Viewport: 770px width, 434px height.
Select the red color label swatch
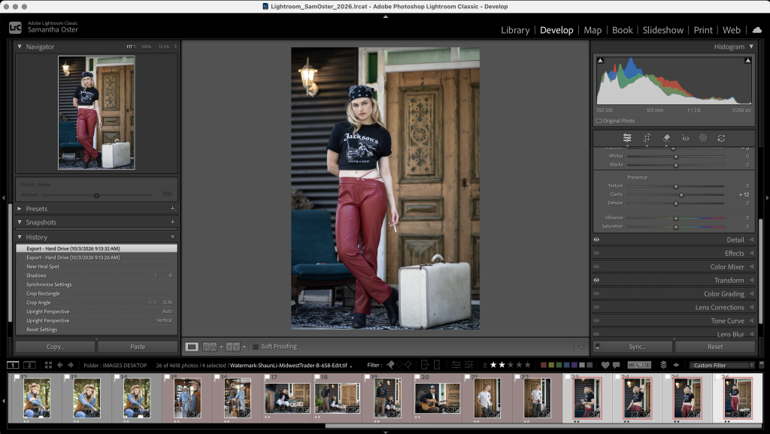(544, 365)
